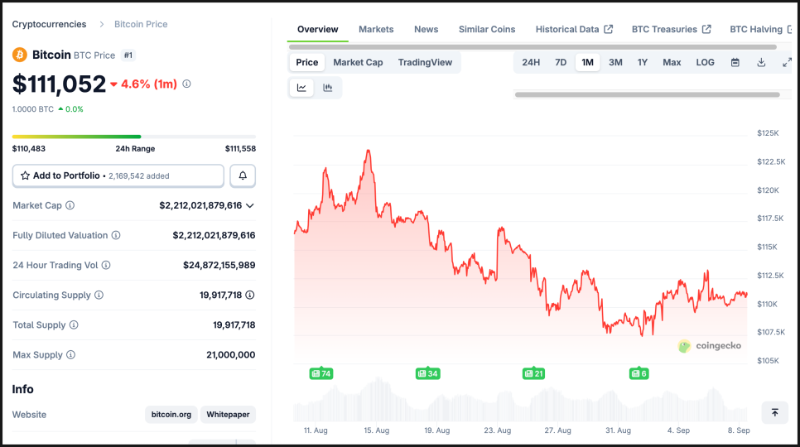Set chart range to 24H
This screenshot has width=800, height=447.
point(531,62)
